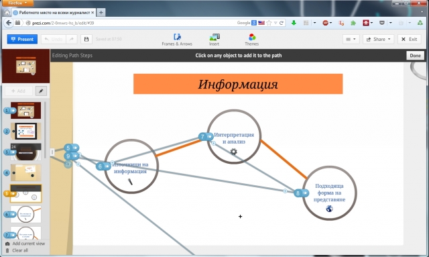Select the Работното място browser tab
The image size is (429, 257).
pyautogui.click(x=54, y=13)
